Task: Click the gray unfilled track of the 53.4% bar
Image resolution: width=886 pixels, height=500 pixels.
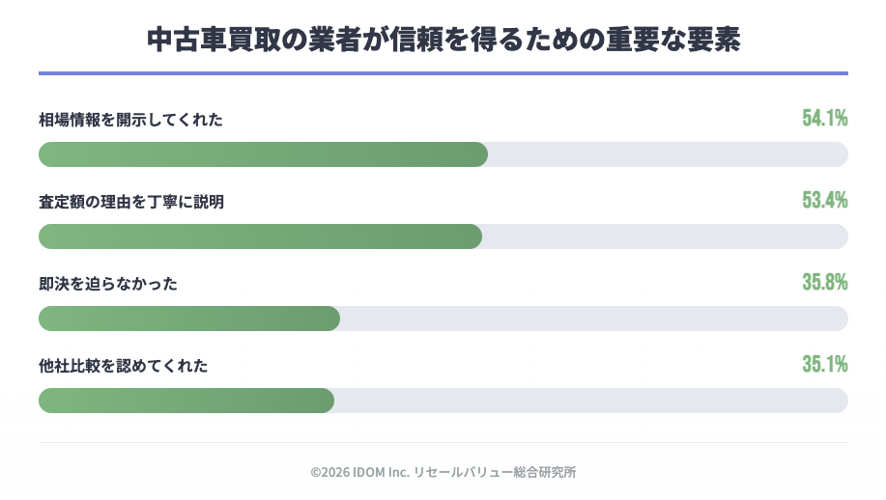Action: [665, 236]
